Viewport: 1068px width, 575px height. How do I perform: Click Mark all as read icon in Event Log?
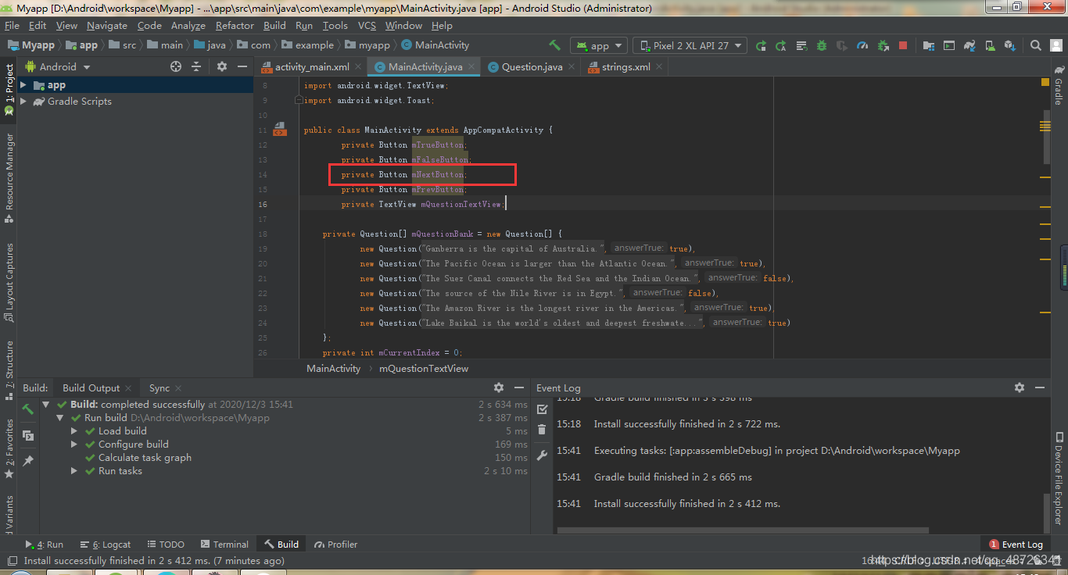[543, 409]
